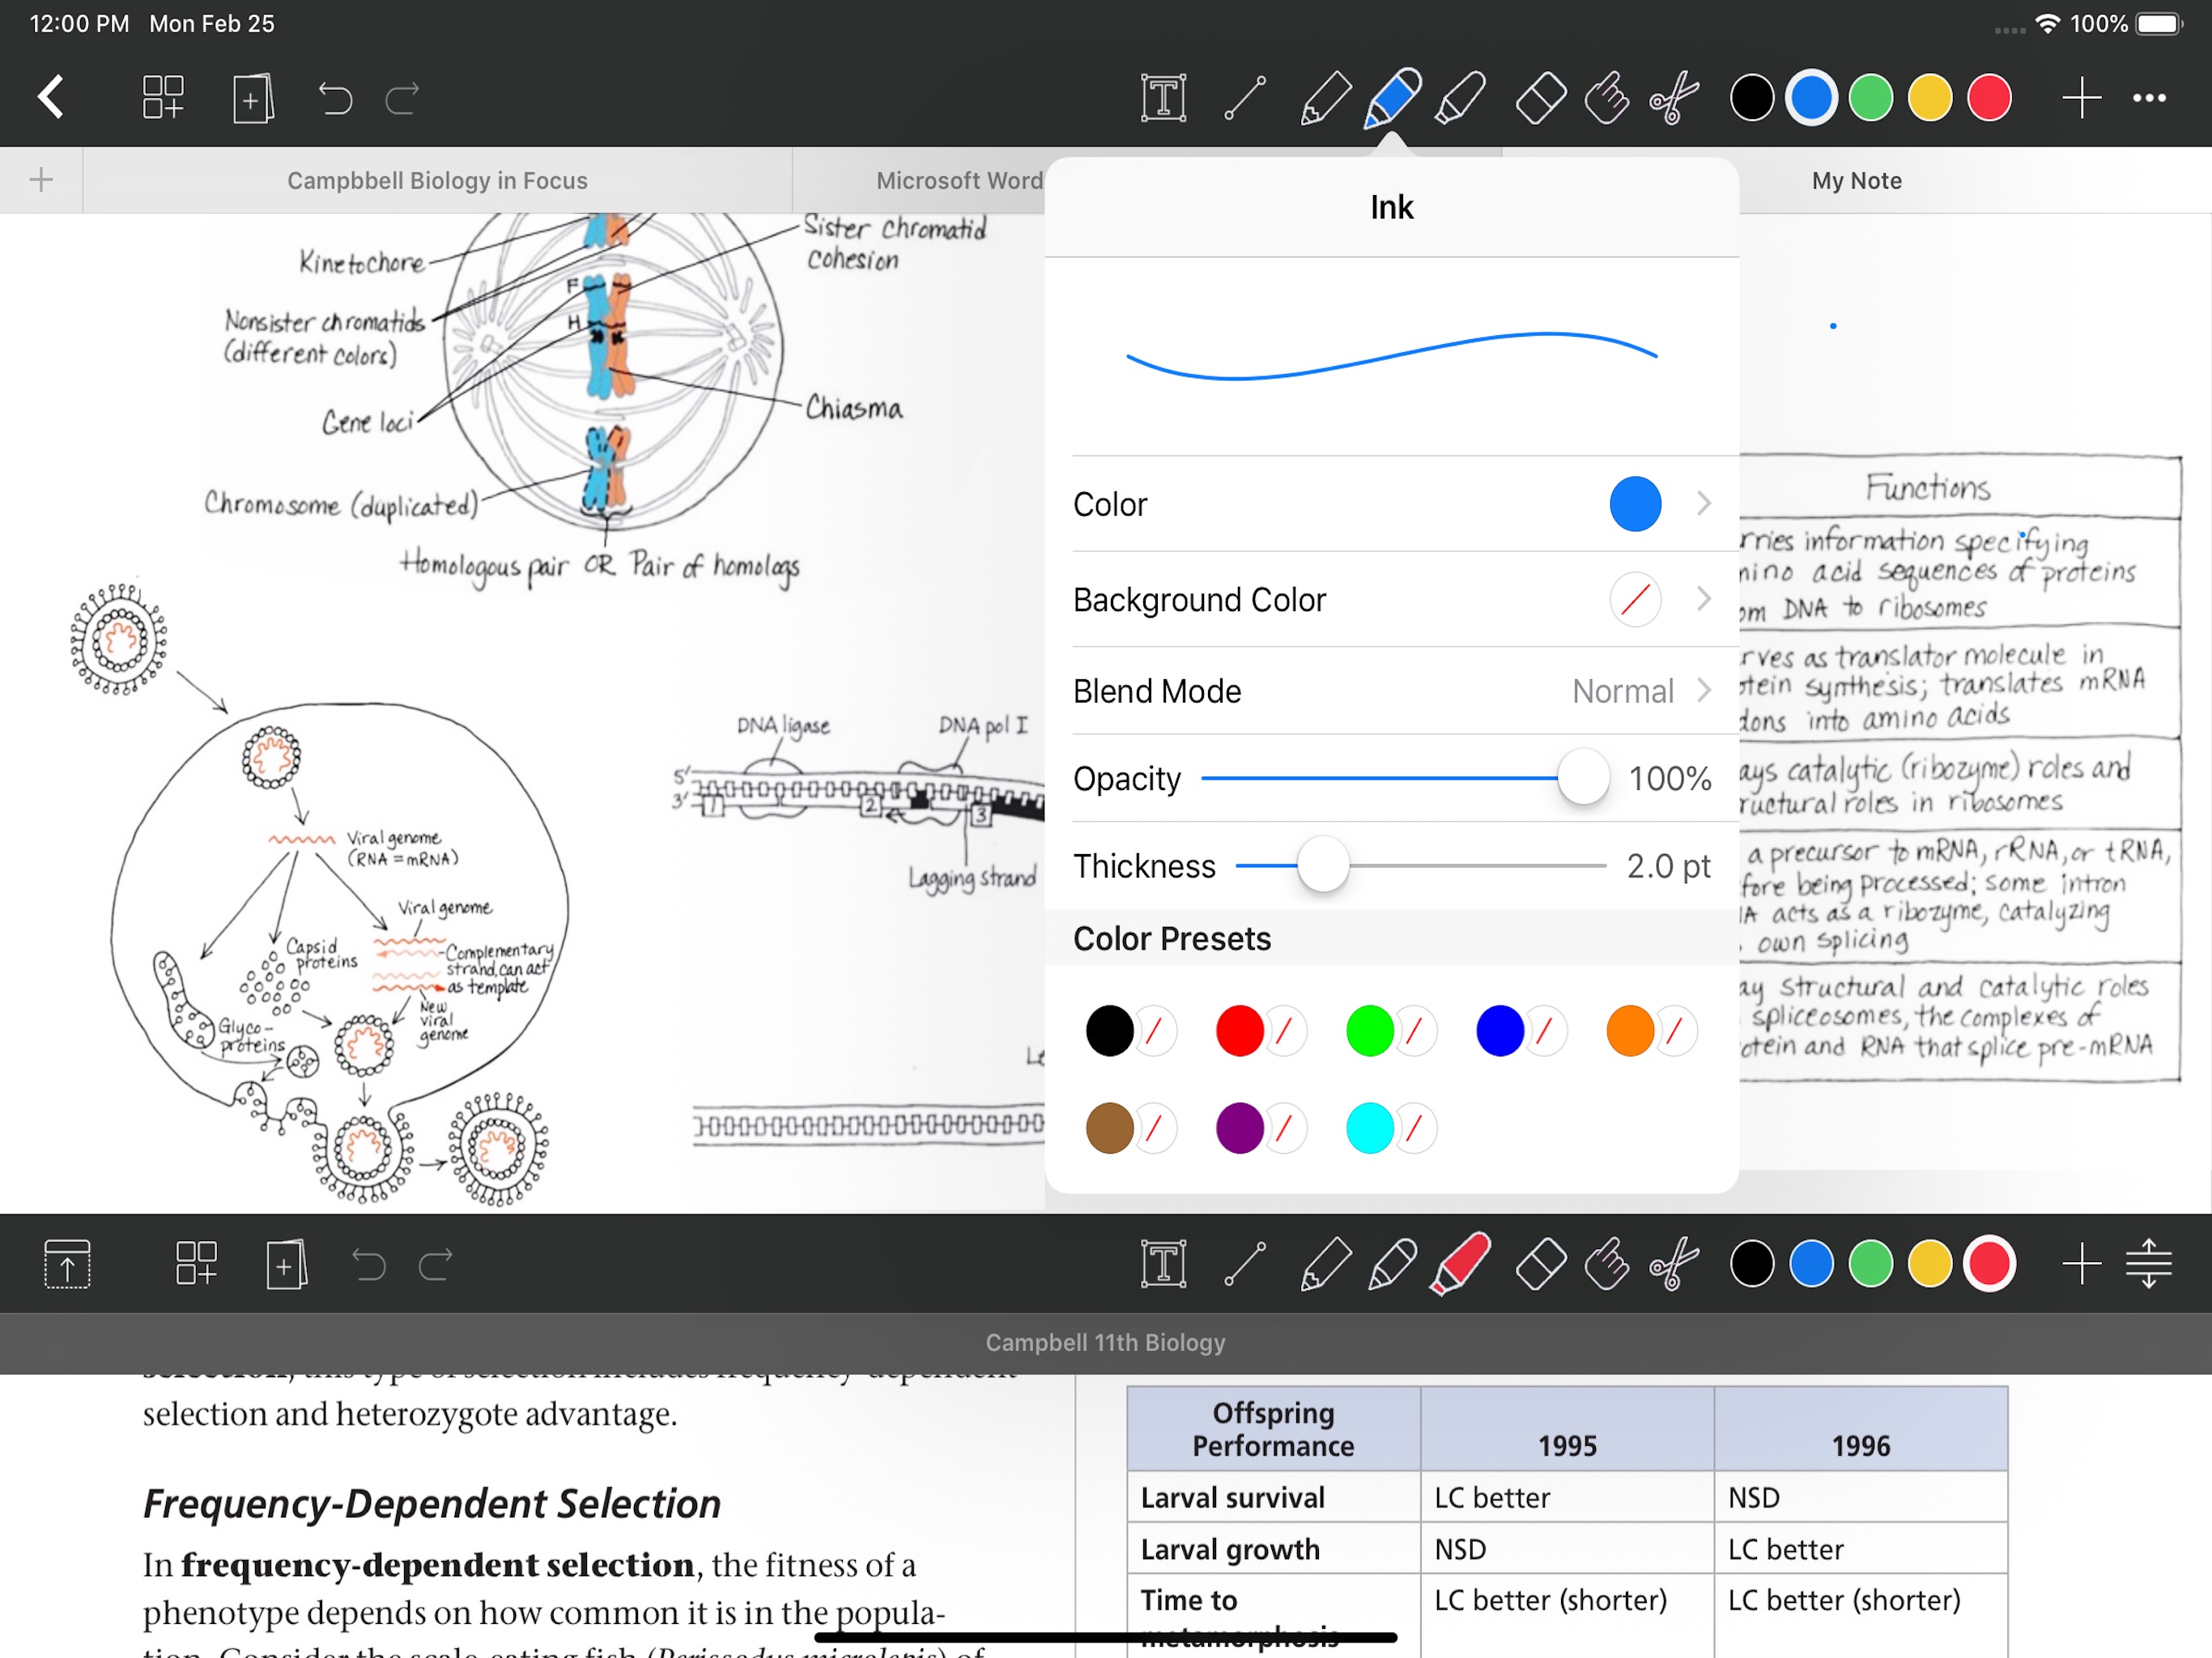Open new tab with the plus button

pyautogui.click(x=41, y=180)
